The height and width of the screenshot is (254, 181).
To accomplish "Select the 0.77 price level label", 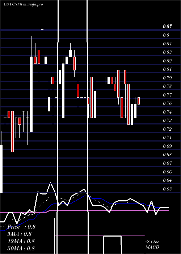I will pos(167,95).
